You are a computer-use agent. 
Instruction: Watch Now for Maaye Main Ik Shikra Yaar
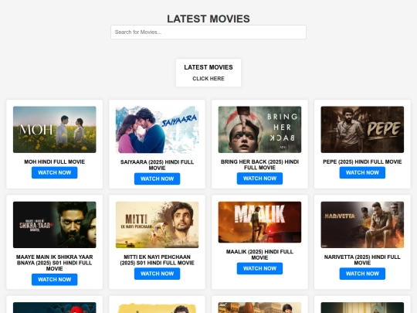coord(55,280)
